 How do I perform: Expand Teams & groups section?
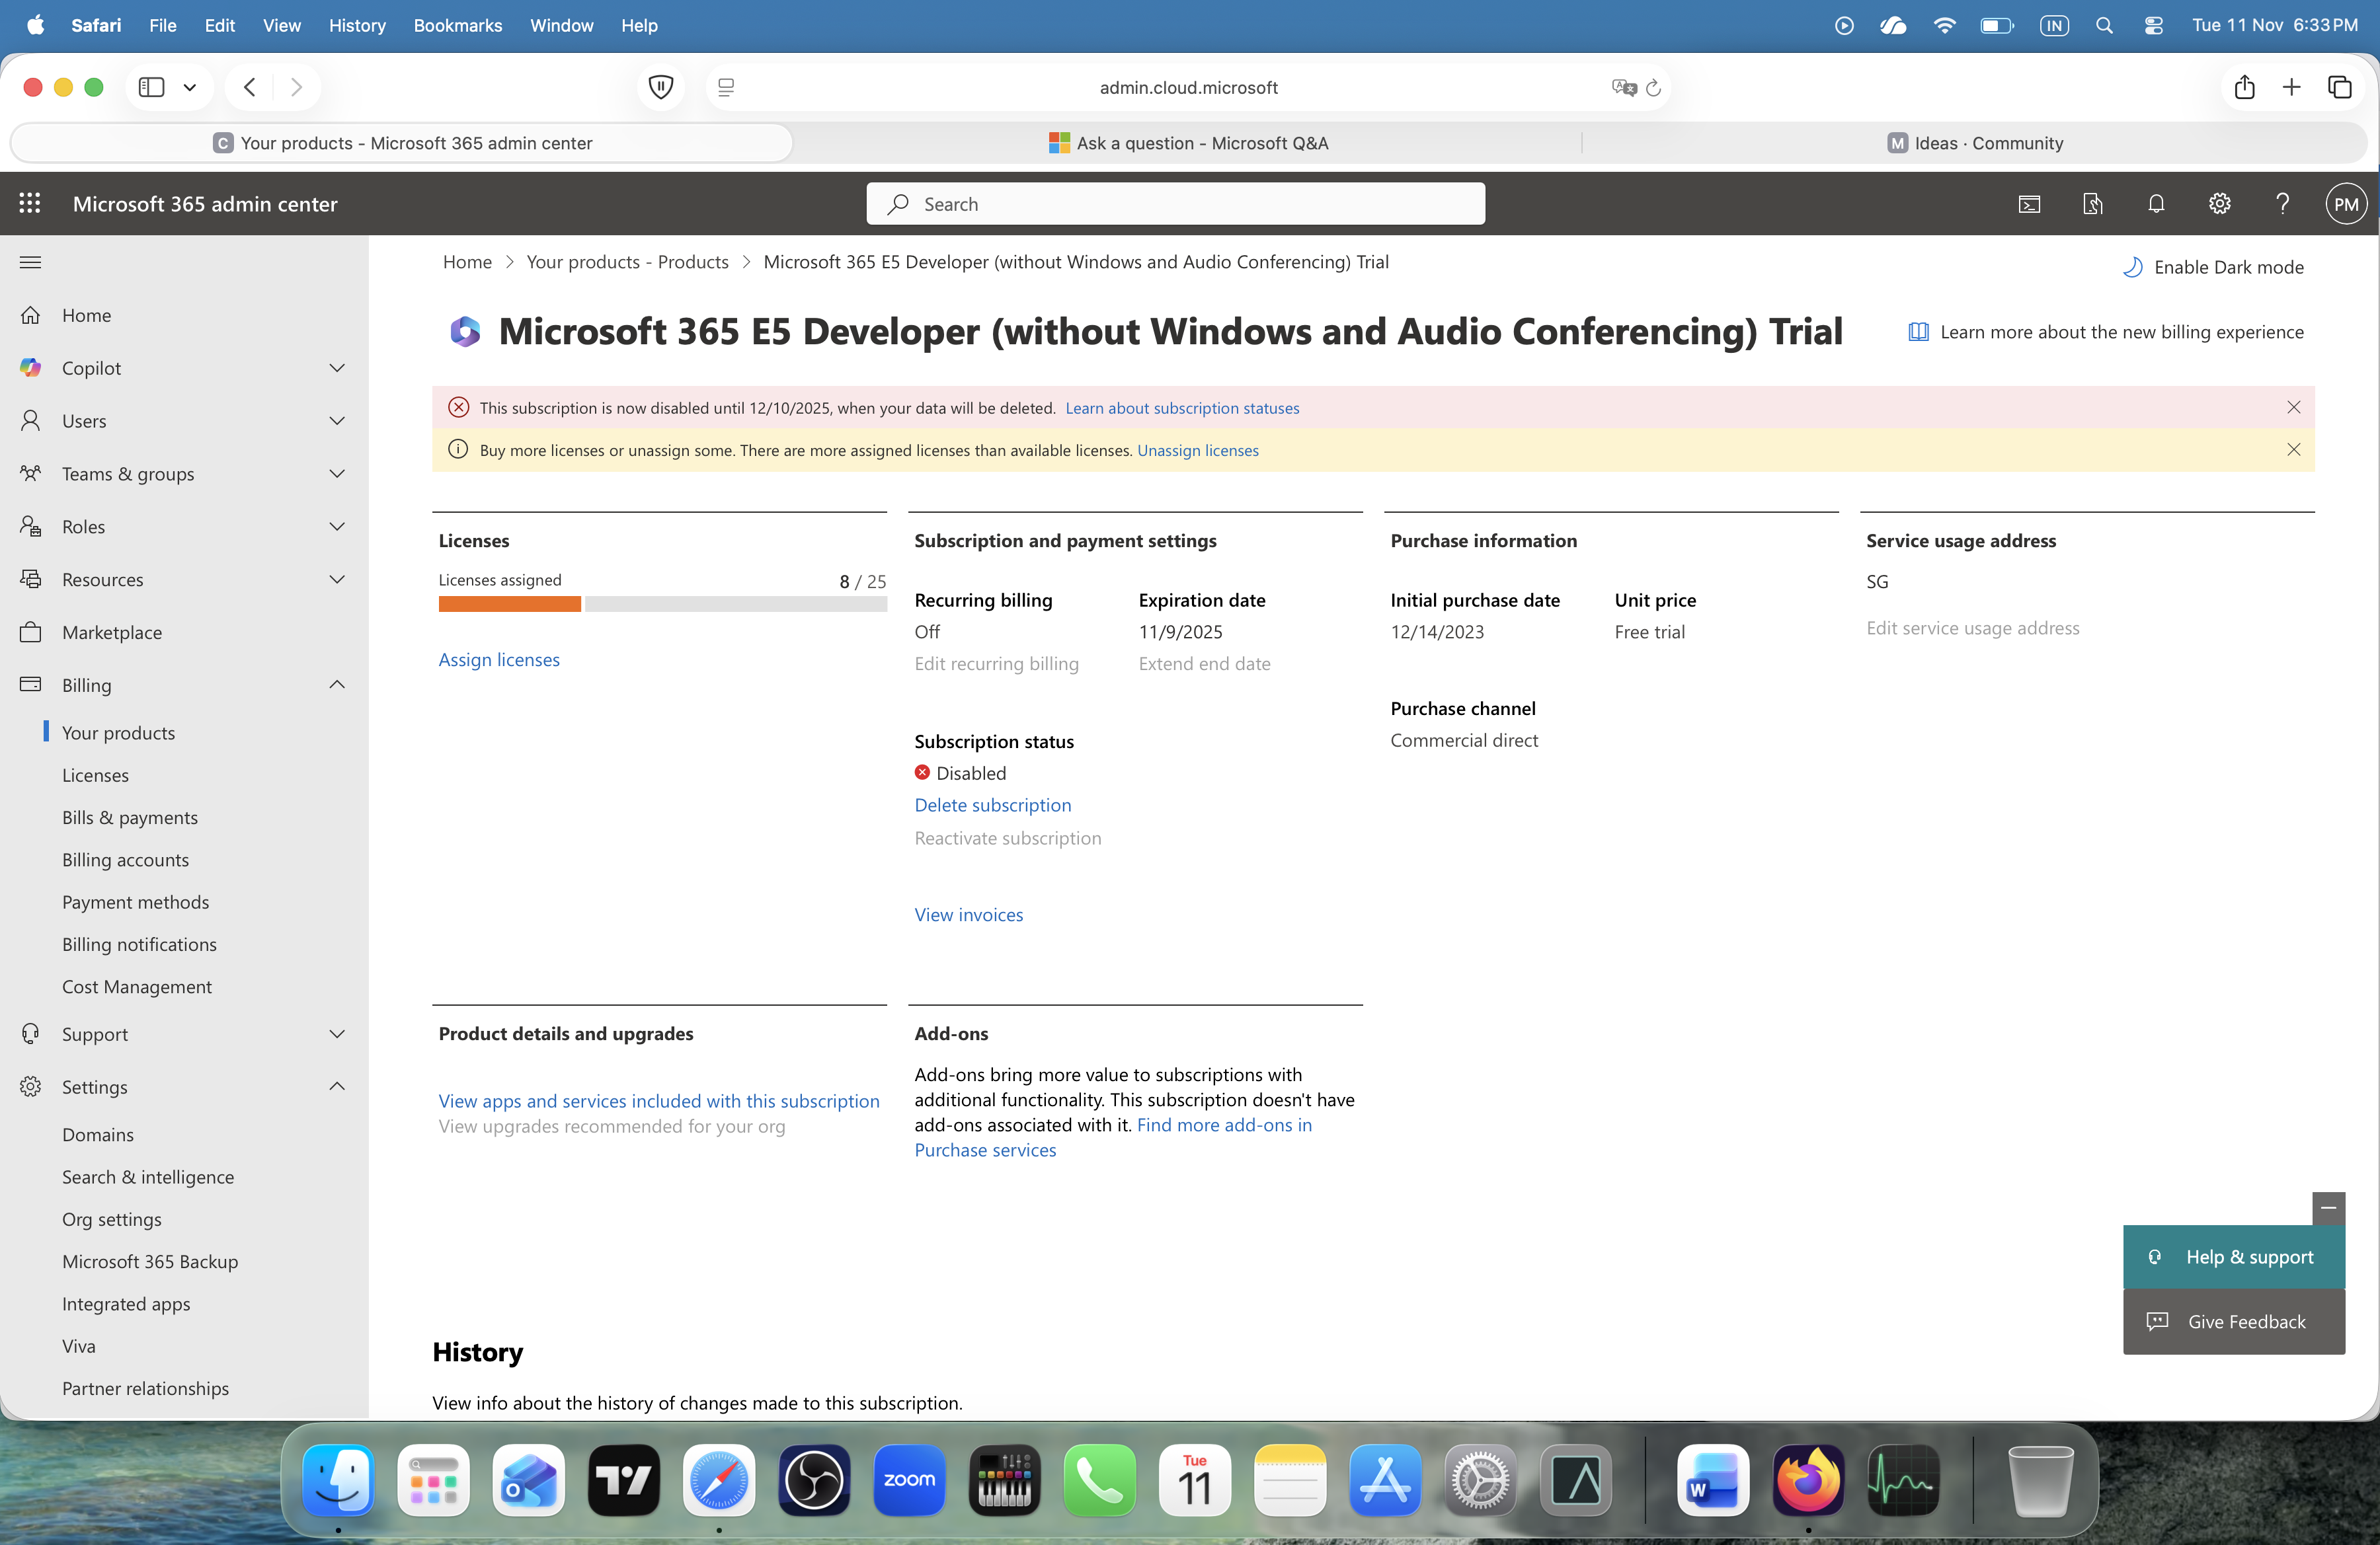coord(337,474)
